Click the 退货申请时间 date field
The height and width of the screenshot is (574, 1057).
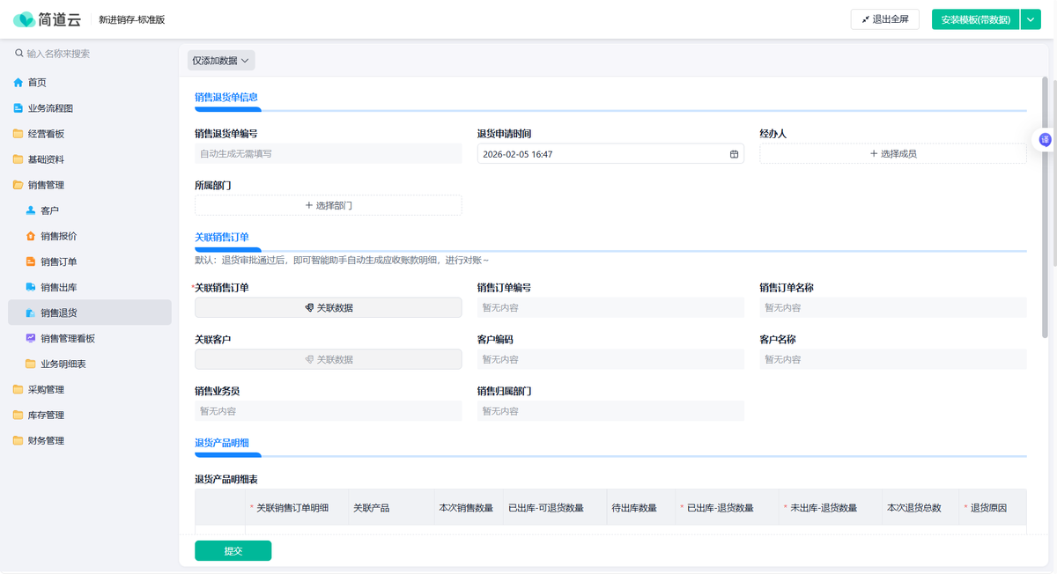[610, 154]
